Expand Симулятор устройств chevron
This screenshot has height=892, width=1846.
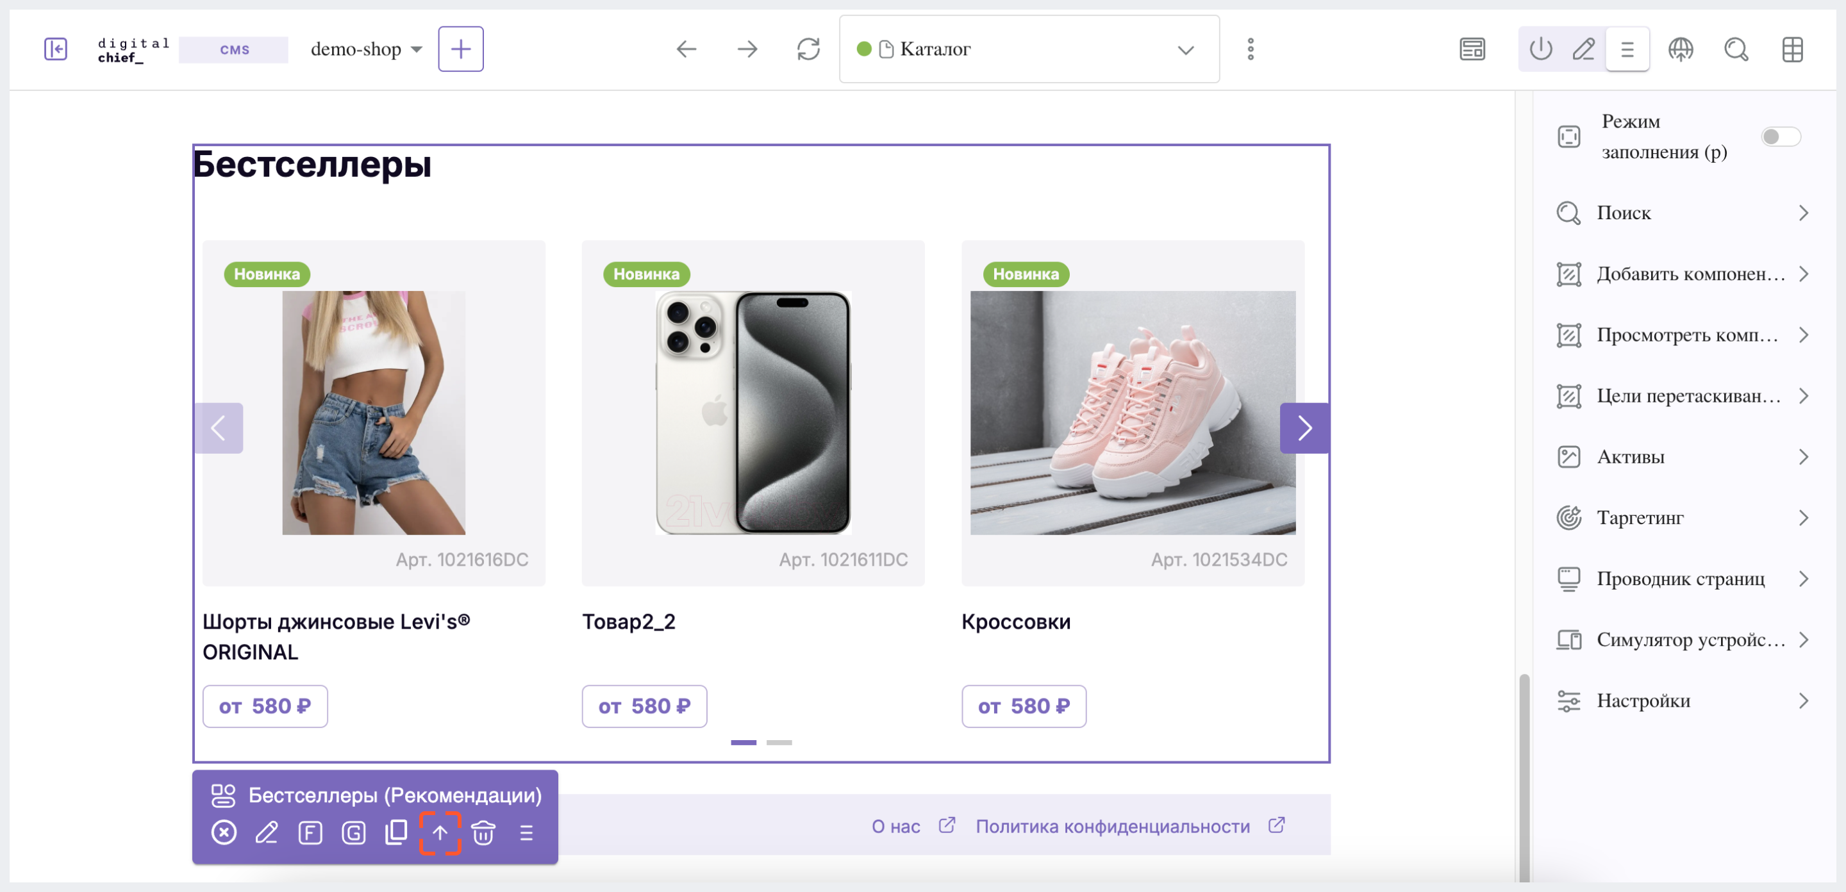click(x=1804, y=639)
